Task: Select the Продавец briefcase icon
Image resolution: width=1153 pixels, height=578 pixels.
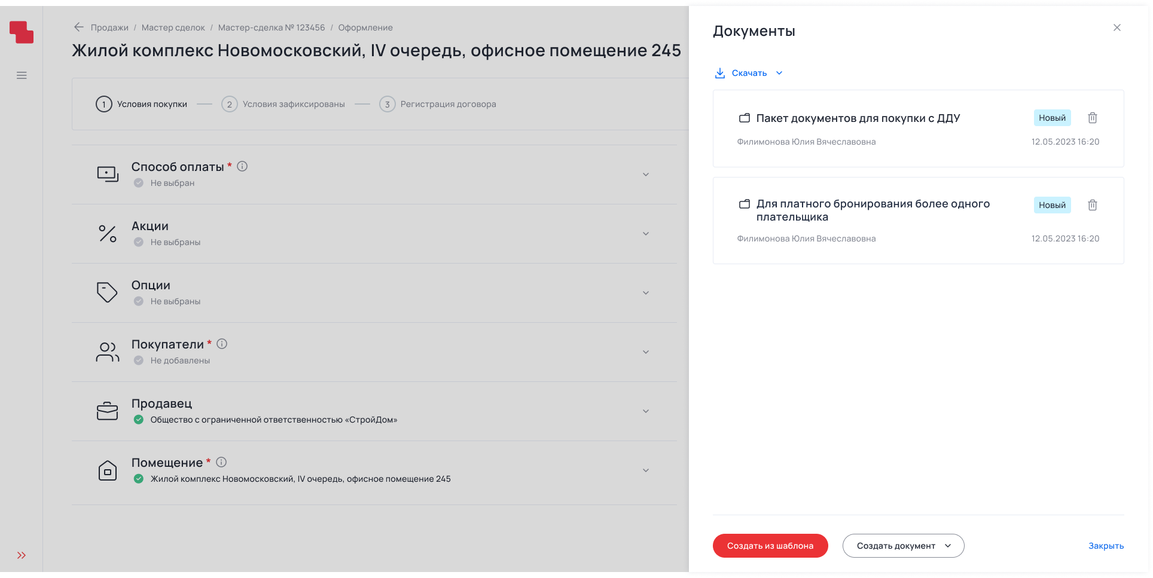Action: click(x=108, y=411)
